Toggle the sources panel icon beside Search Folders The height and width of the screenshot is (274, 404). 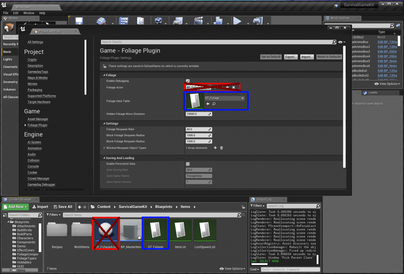pyautogui.click(x=5, y=215)
